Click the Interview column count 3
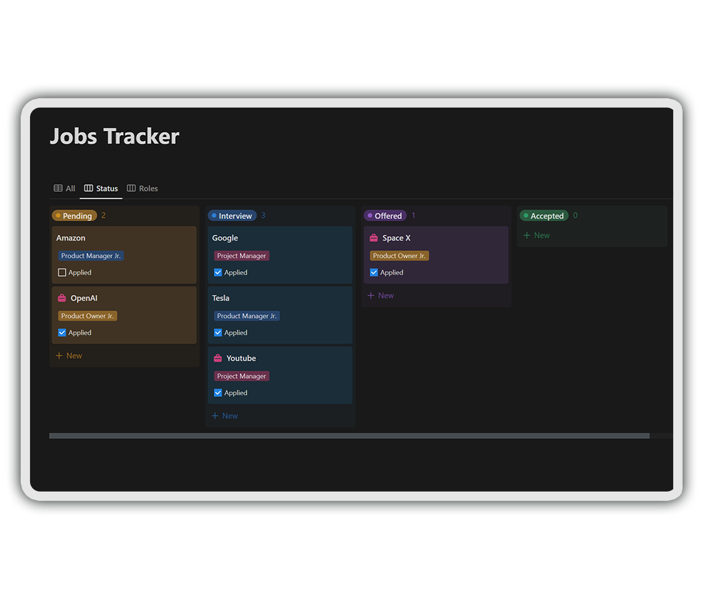The width and height of the screenshot is (702, 602). coord(263,215)
